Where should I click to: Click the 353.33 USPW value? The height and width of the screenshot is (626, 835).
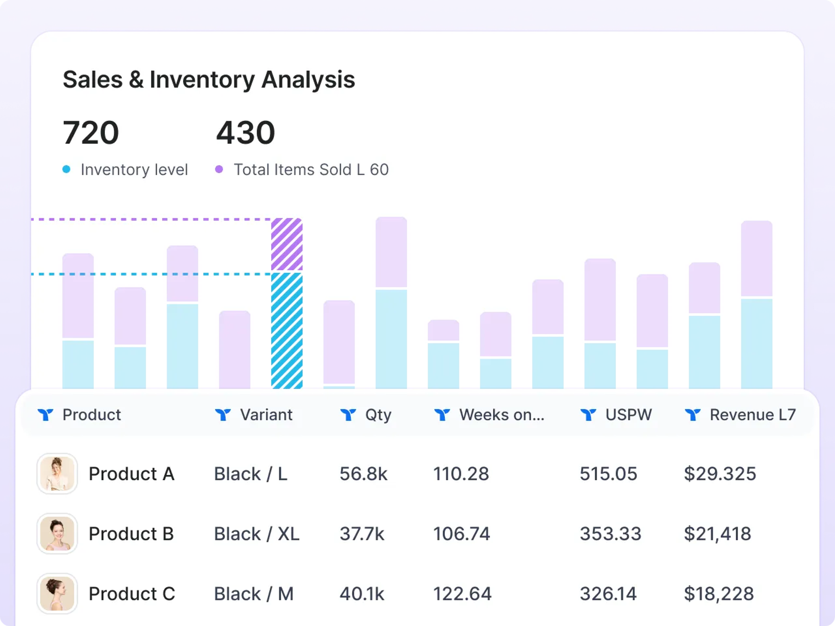[x=611, y=534]
